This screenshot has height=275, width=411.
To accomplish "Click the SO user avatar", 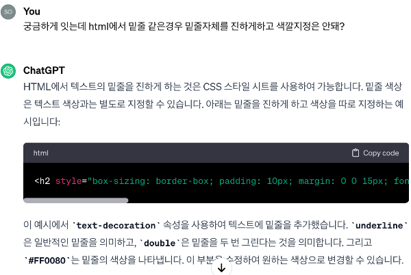I will (8, 12).
